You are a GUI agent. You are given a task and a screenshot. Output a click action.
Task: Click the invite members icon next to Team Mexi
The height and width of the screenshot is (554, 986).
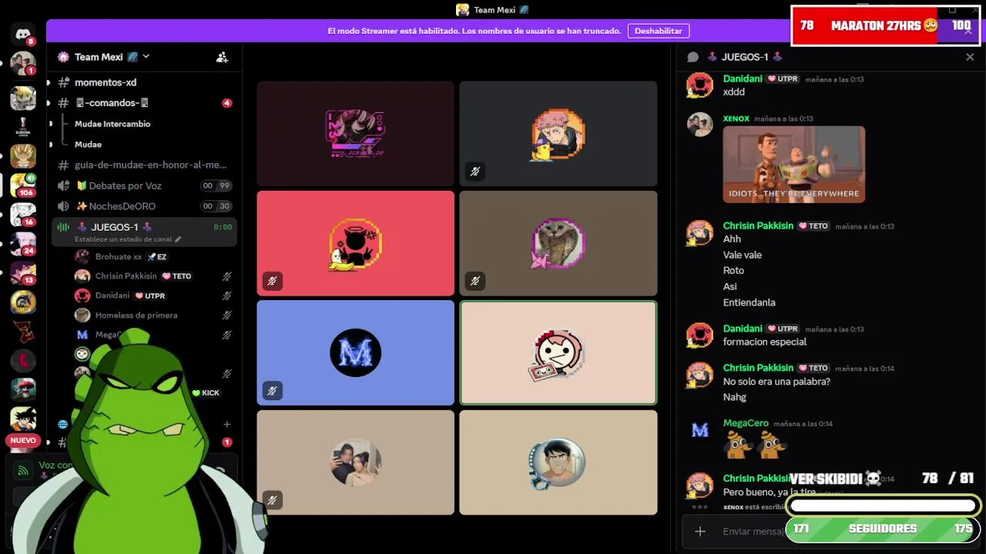coord(222,57)
